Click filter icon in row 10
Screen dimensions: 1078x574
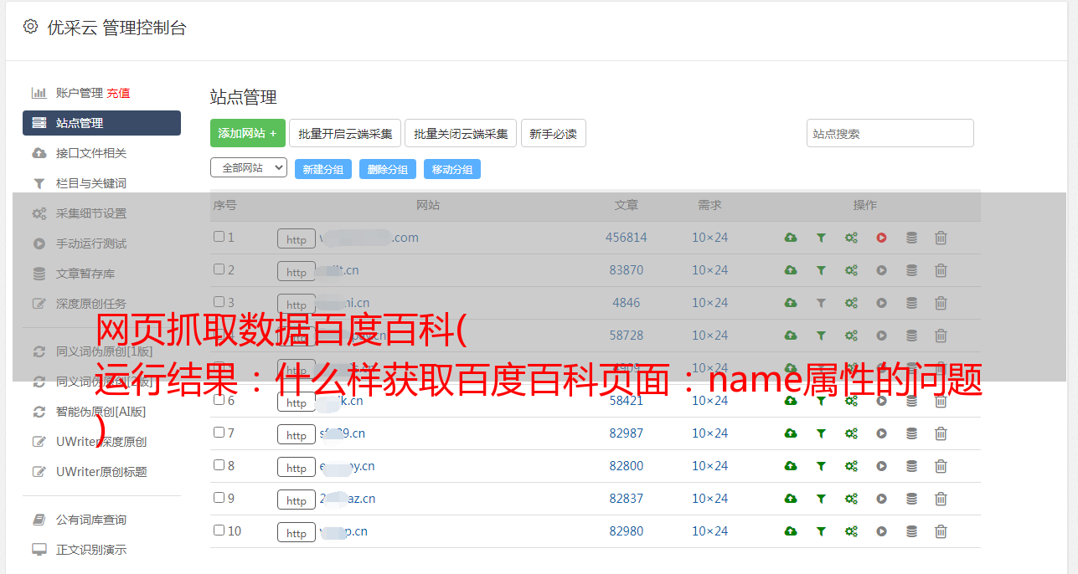pos(821,531)
